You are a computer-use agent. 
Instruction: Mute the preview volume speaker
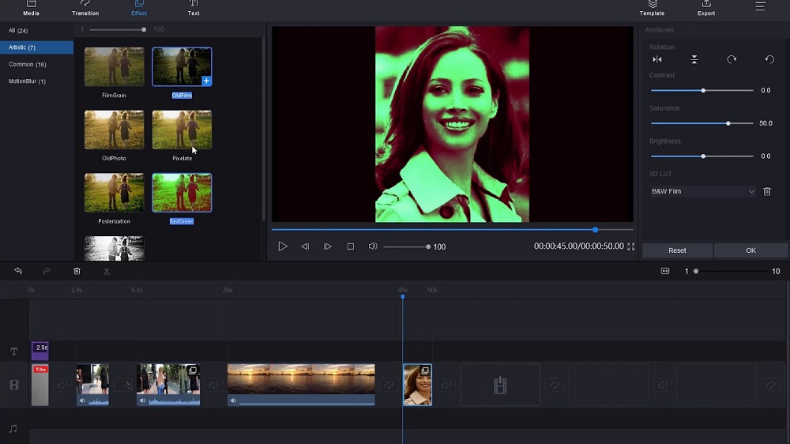[373, 246]
